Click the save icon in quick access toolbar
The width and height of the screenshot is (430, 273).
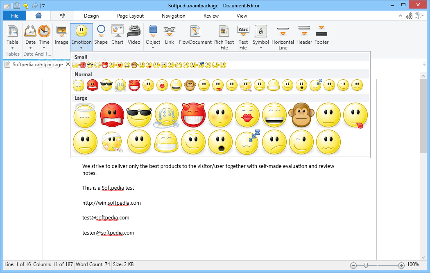point(16,5)
